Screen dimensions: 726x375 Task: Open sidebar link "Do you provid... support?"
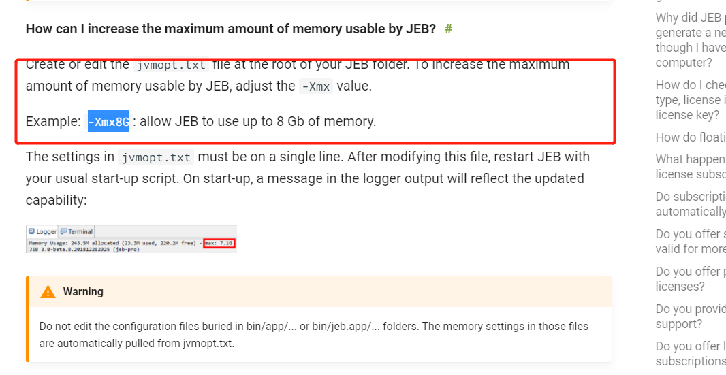pos(691,316)
